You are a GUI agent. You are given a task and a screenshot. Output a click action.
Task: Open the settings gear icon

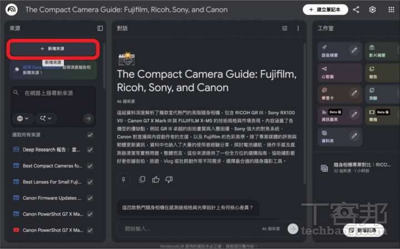pos(372,9)
